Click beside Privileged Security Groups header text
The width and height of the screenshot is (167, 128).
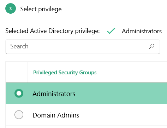click(132, 72)
